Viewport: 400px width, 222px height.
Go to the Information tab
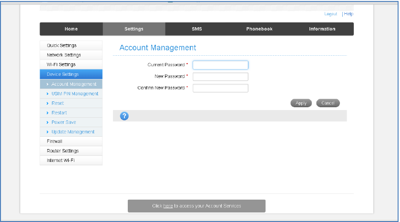click(x=322, y=29)
